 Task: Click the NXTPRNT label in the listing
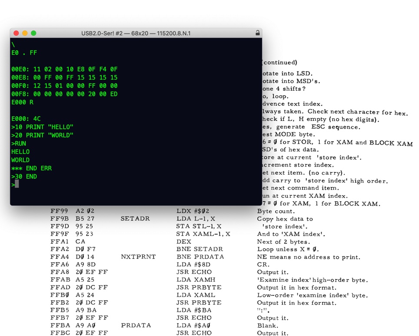coord(138,256)
